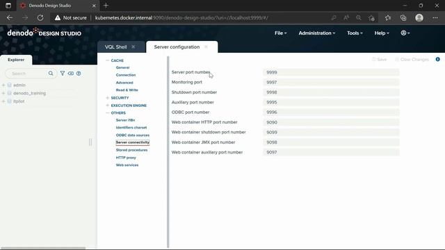Open the cache Connection settings
Screen dimensions: 445x250
(126, 75)
